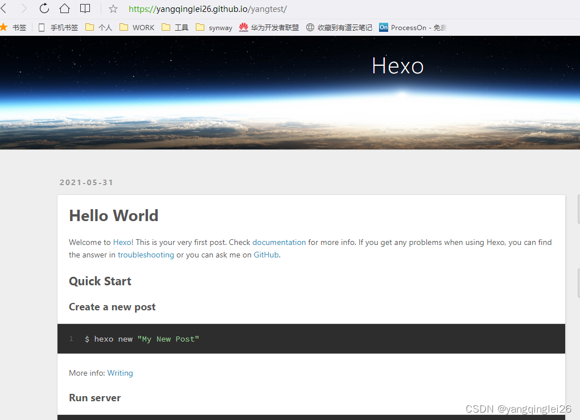Open the troubleshooting link
The image size is (580, 420).
pyautogui.click(x=146, y=255)
